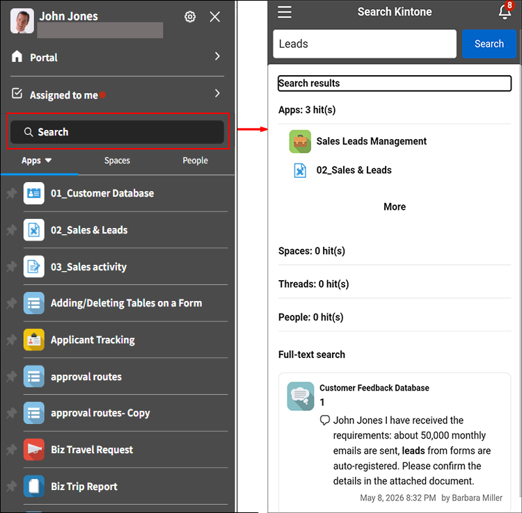The image size is (522, 513).
Task: Select Biz Travel Request text in list
Action: coord(92,450)
